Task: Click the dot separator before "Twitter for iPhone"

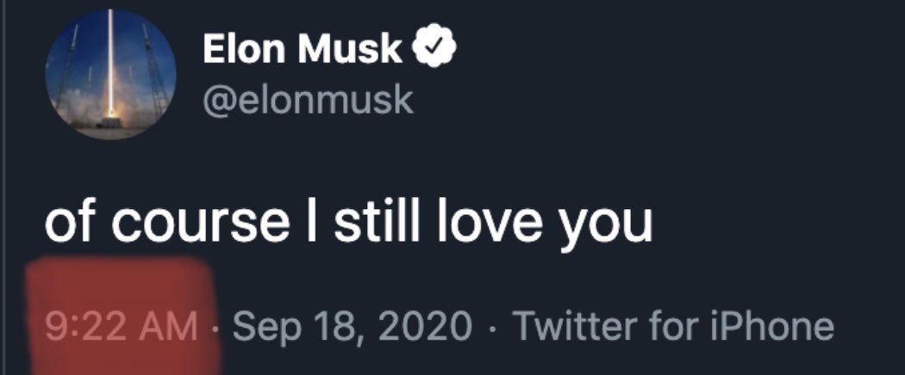Action: pos(492,328)
